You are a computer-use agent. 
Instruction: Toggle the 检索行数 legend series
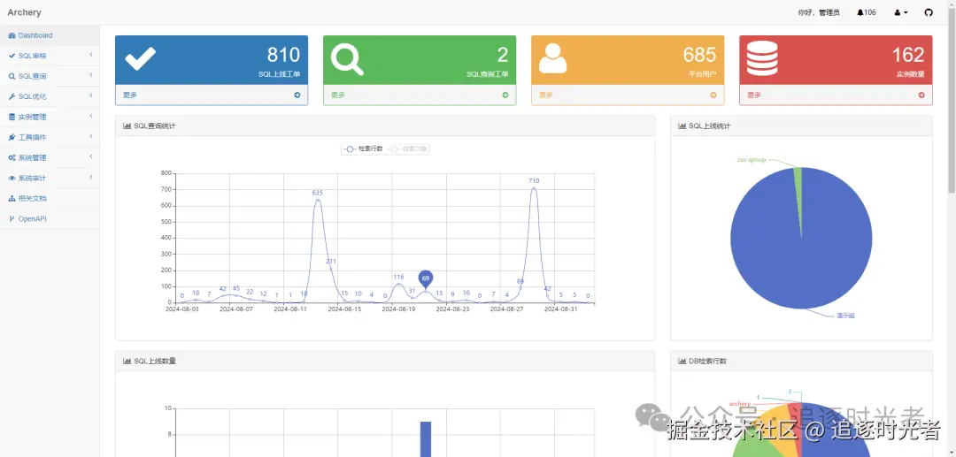(363, 149)
